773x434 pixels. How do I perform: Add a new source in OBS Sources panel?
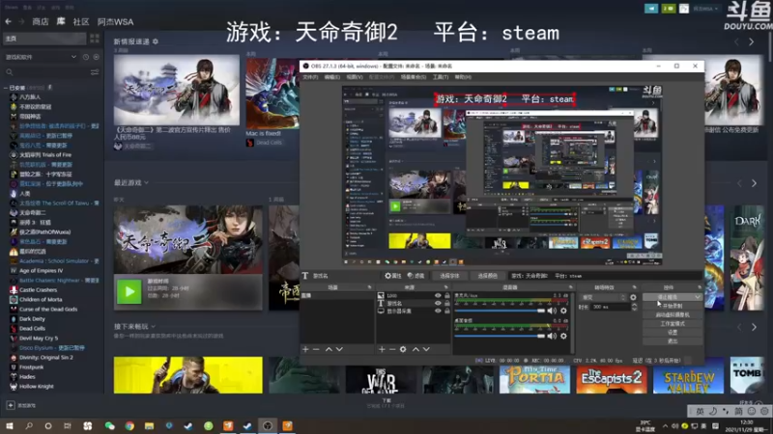tap(382, 349)
